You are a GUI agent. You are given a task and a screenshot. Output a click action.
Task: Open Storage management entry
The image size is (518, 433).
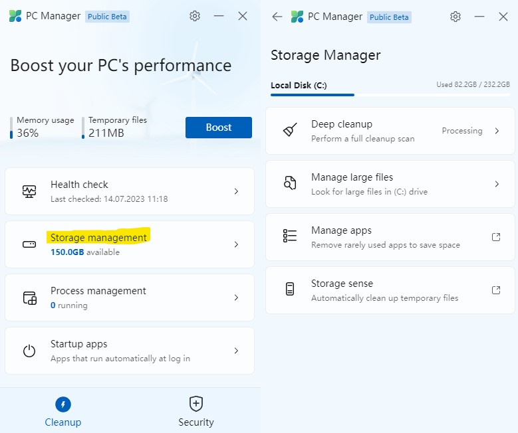click(x=130, y=244)
